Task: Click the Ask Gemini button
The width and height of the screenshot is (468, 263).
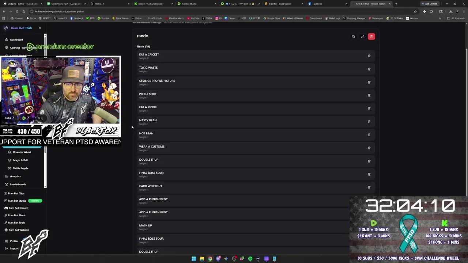Action: pyautogui.click(x=429, y=4)
